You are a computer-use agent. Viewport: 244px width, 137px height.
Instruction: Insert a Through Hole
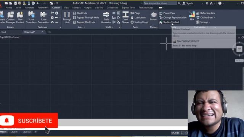pos(67,18)
